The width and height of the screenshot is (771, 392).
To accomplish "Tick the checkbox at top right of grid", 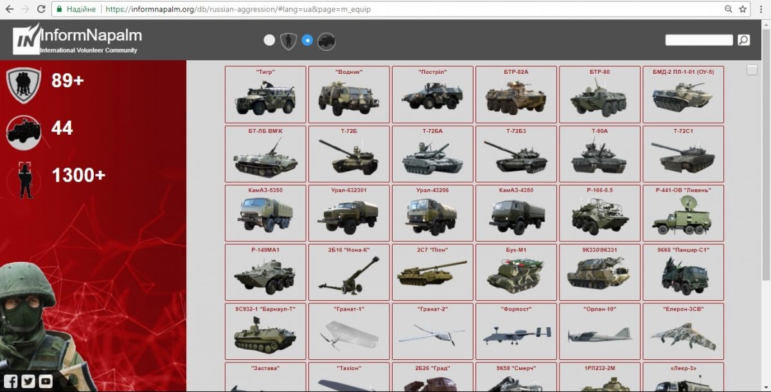I will (x=752, y=70).
